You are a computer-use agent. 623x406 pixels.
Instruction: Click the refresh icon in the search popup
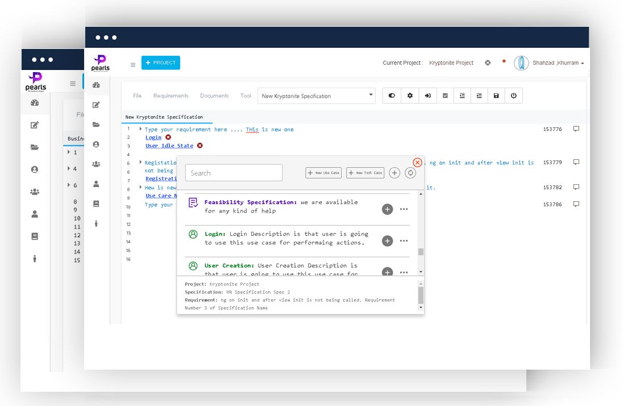pyautogui.click(x=410, y=173)
